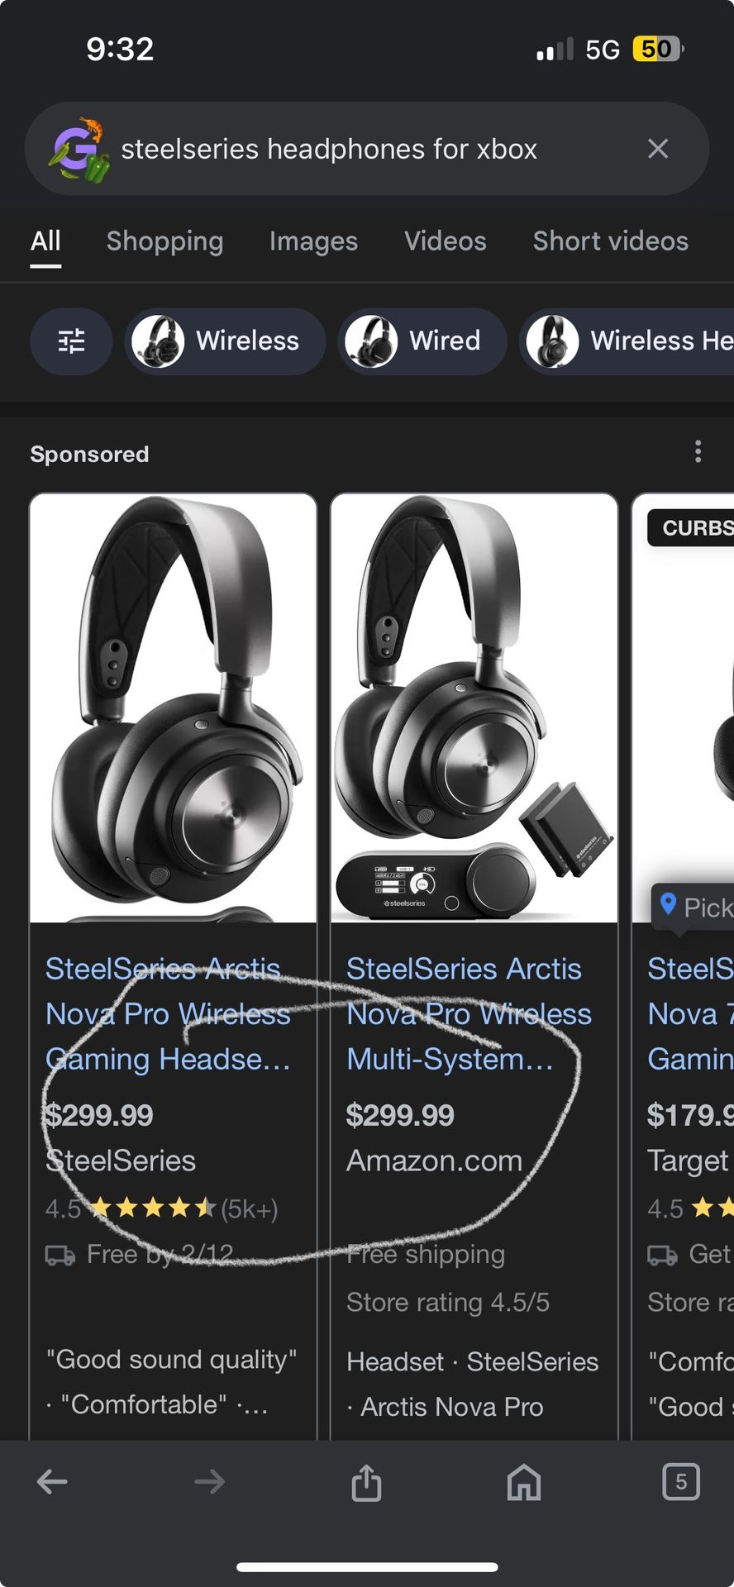Screen dimensions: 734x1587
Task: Open the Short videos tab
Action: point(610,241)
